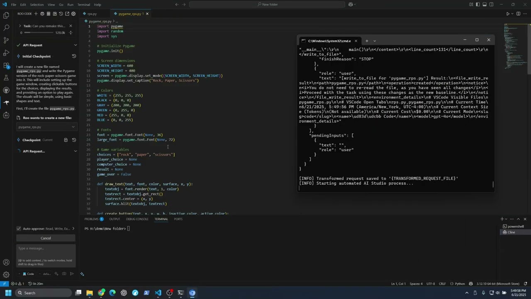Split the editor right
531x299 pixels.
click(519, 14)
